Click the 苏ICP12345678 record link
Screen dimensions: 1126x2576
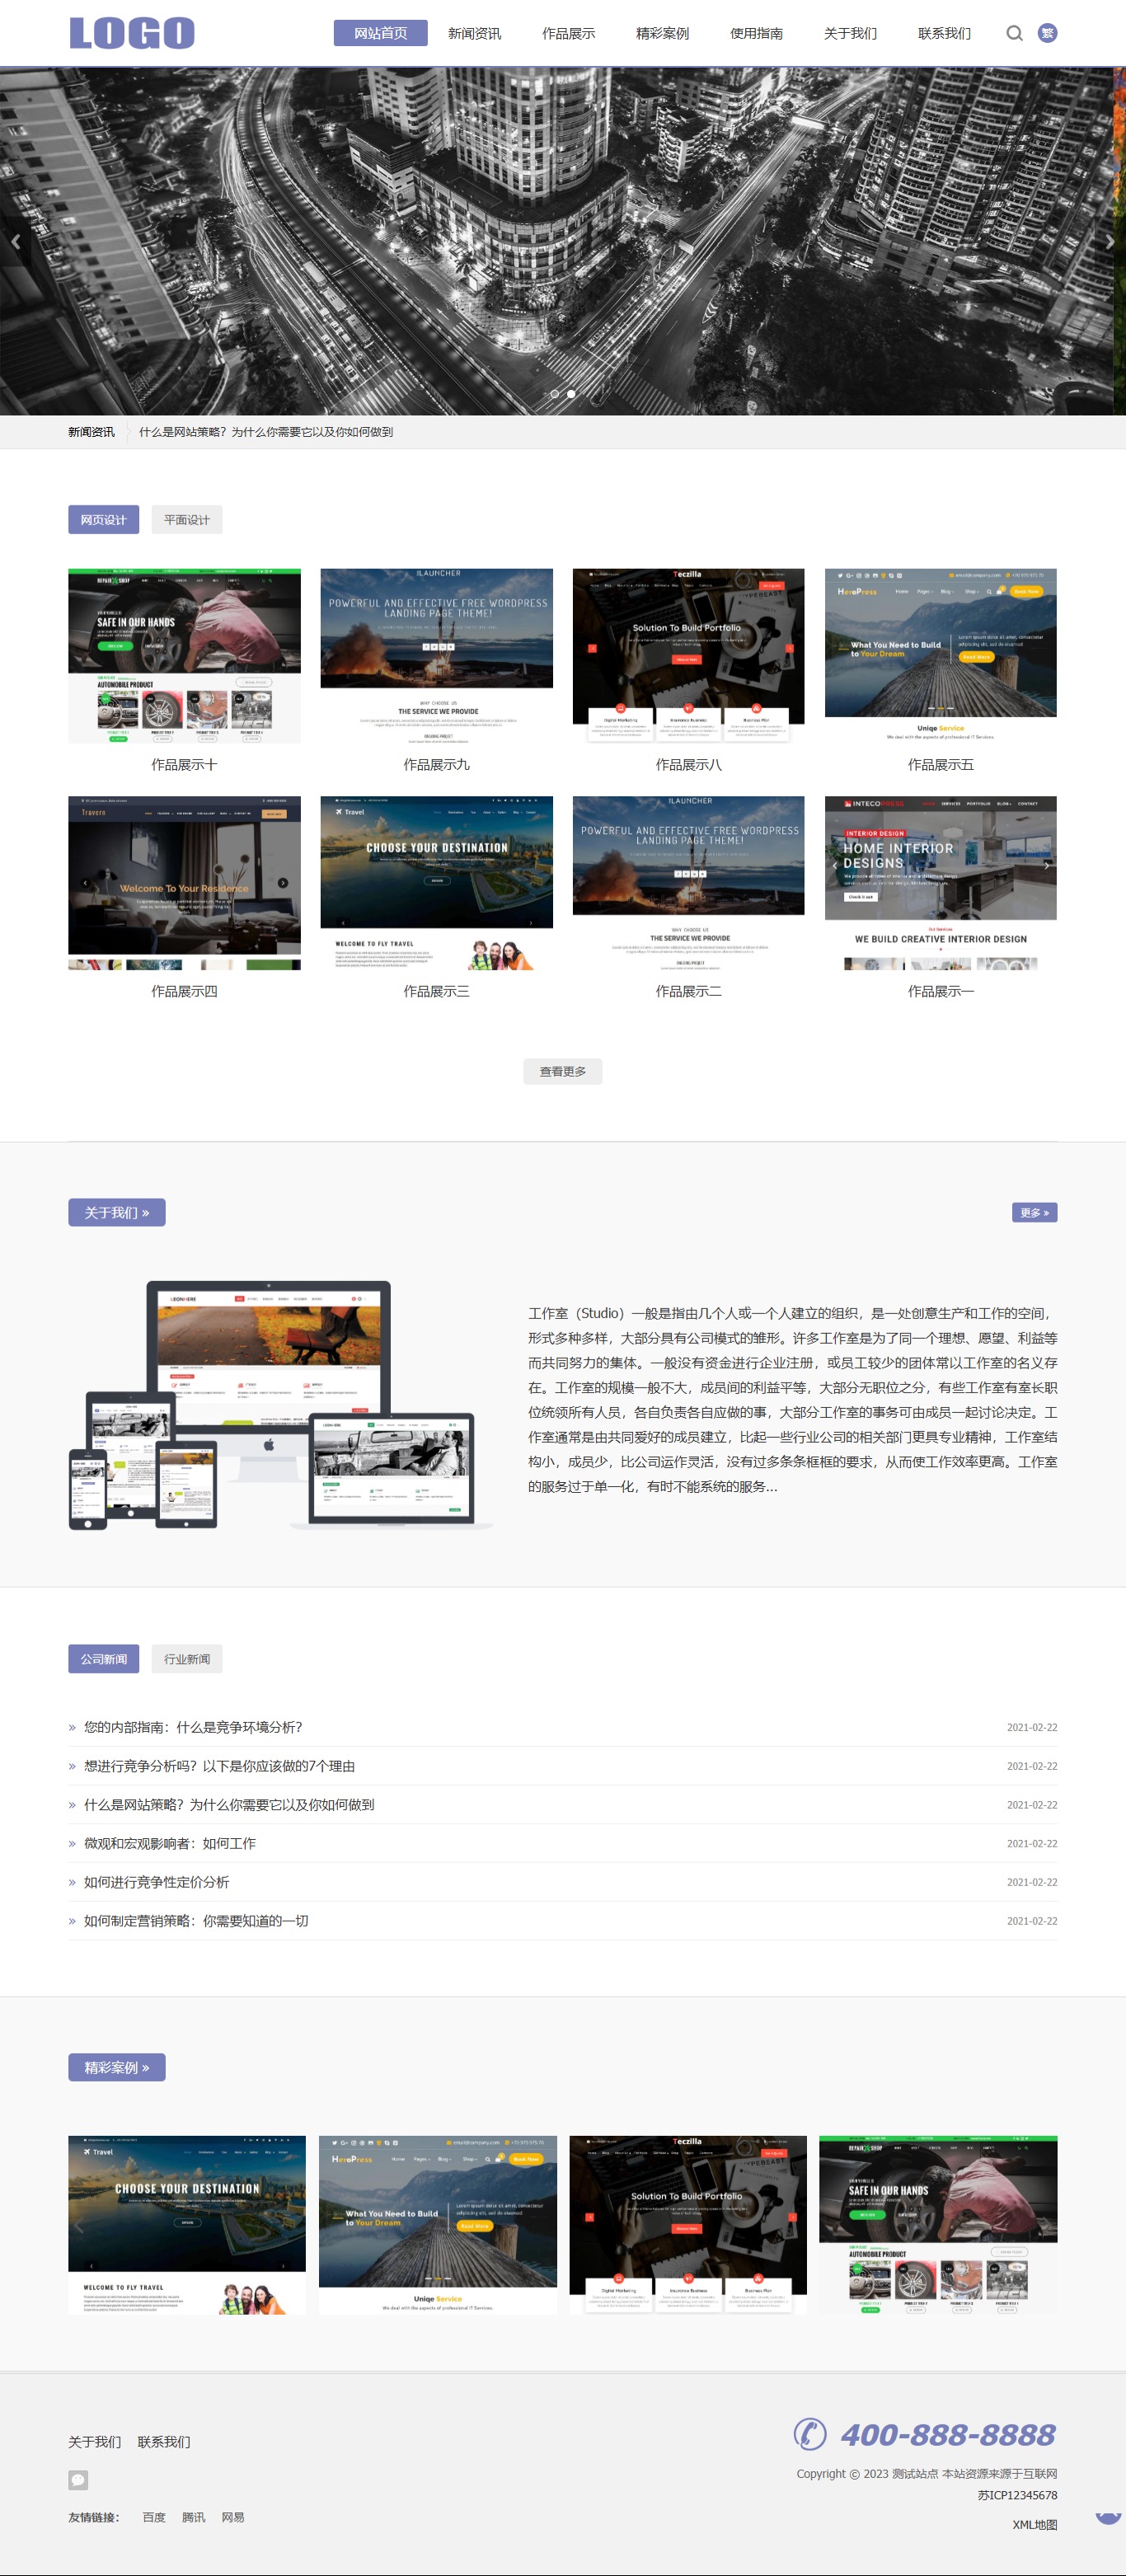[1017, 2495]
